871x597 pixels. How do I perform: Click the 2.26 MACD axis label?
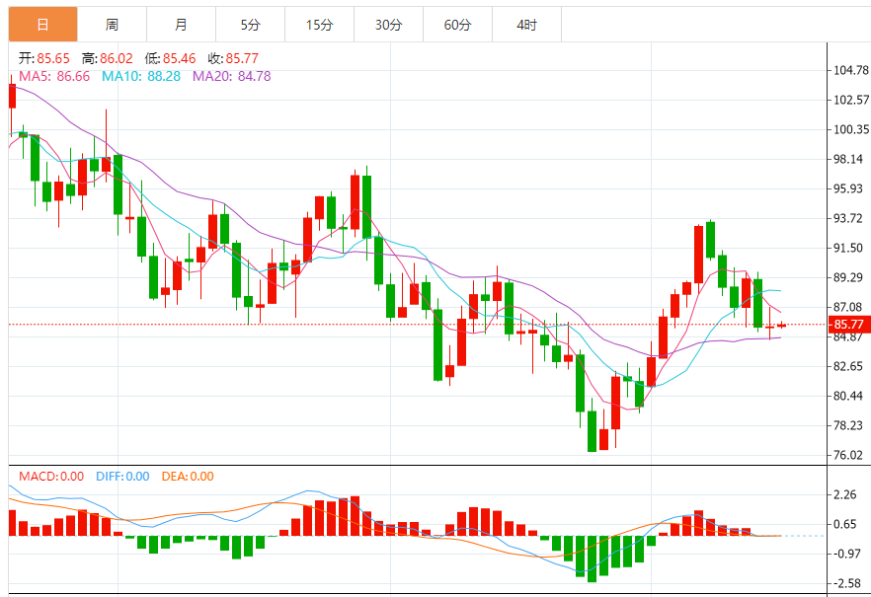(x=845, y=494)
